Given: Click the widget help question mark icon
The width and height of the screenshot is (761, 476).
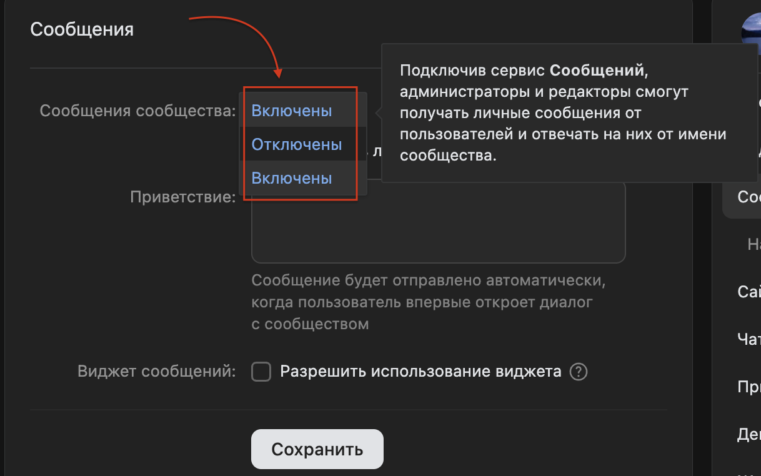Looking at the screenshot, I should pyautogui.click(x=579, y=372).
